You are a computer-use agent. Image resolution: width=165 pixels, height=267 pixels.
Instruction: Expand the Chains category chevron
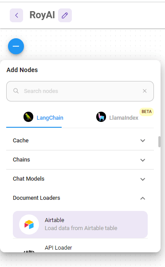(x=143, y=160)
